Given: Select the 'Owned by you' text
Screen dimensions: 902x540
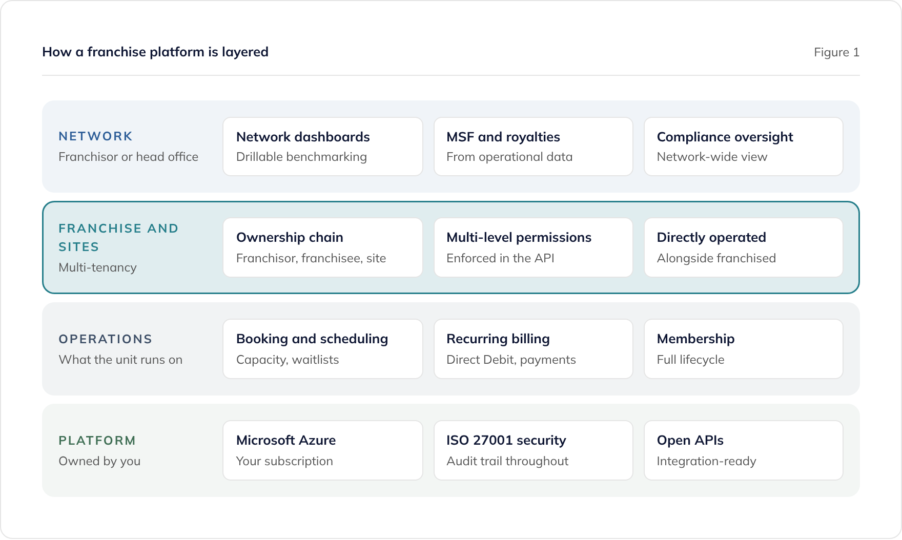Looking at the screenshot, I should pyautogui.click(x=99, y=461).
